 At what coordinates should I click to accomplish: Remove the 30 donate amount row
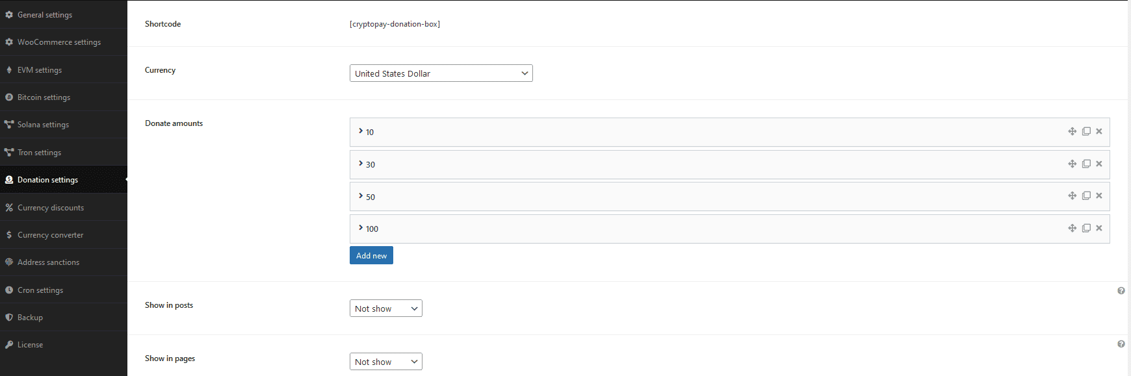point(1099,164)
